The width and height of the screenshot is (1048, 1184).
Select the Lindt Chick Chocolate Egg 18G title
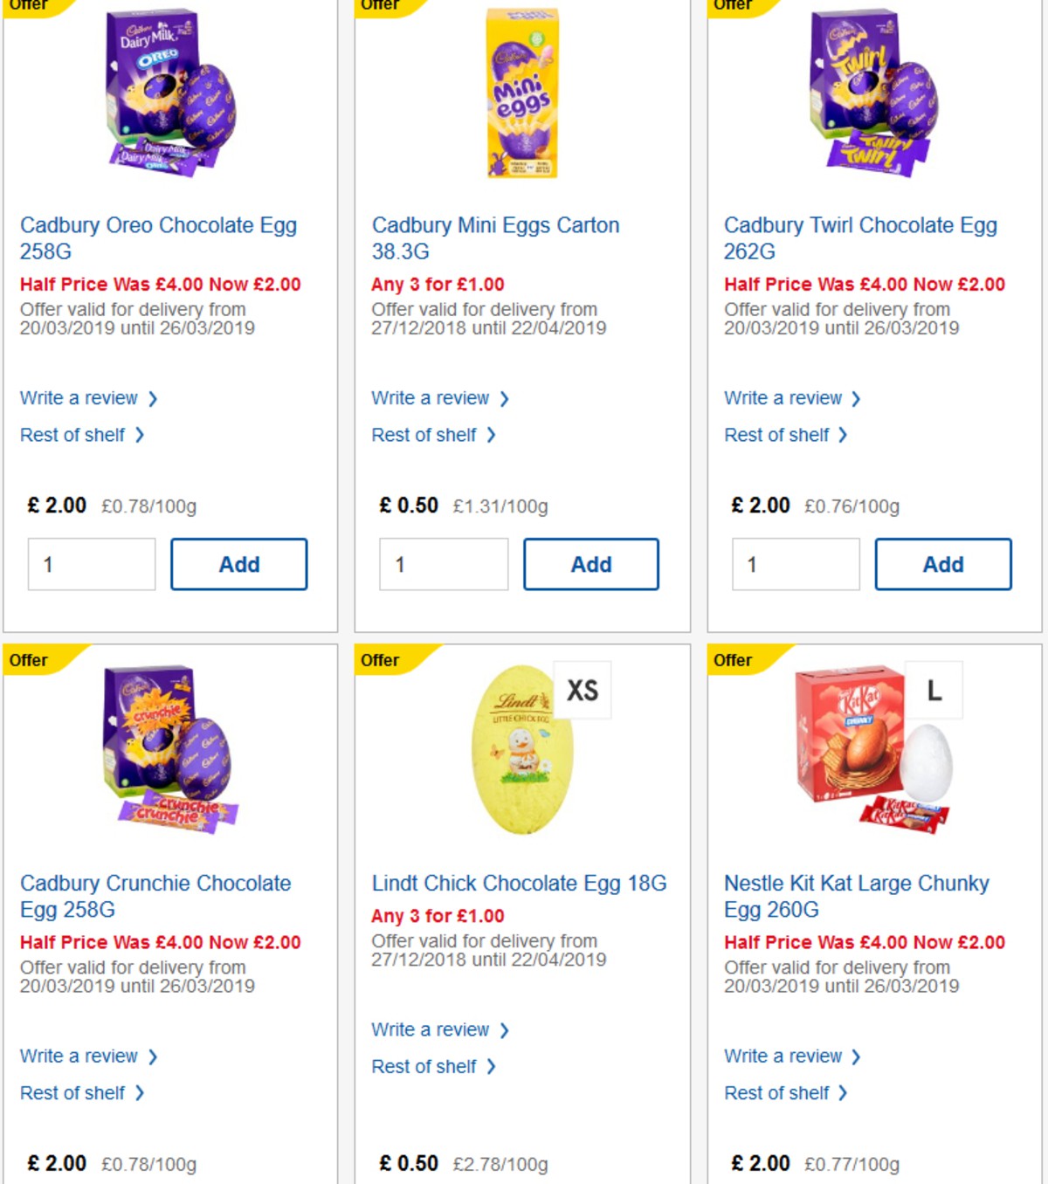(x=519, y=883)
